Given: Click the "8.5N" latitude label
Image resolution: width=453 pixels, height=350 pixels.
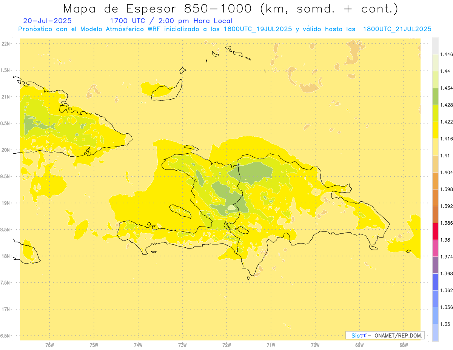Looking at the screenshot, I should tap(6, 230).
